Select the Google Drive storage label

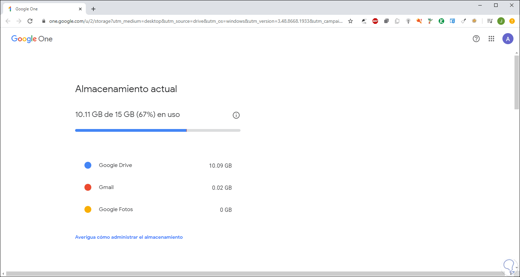(x=115, y=165)
